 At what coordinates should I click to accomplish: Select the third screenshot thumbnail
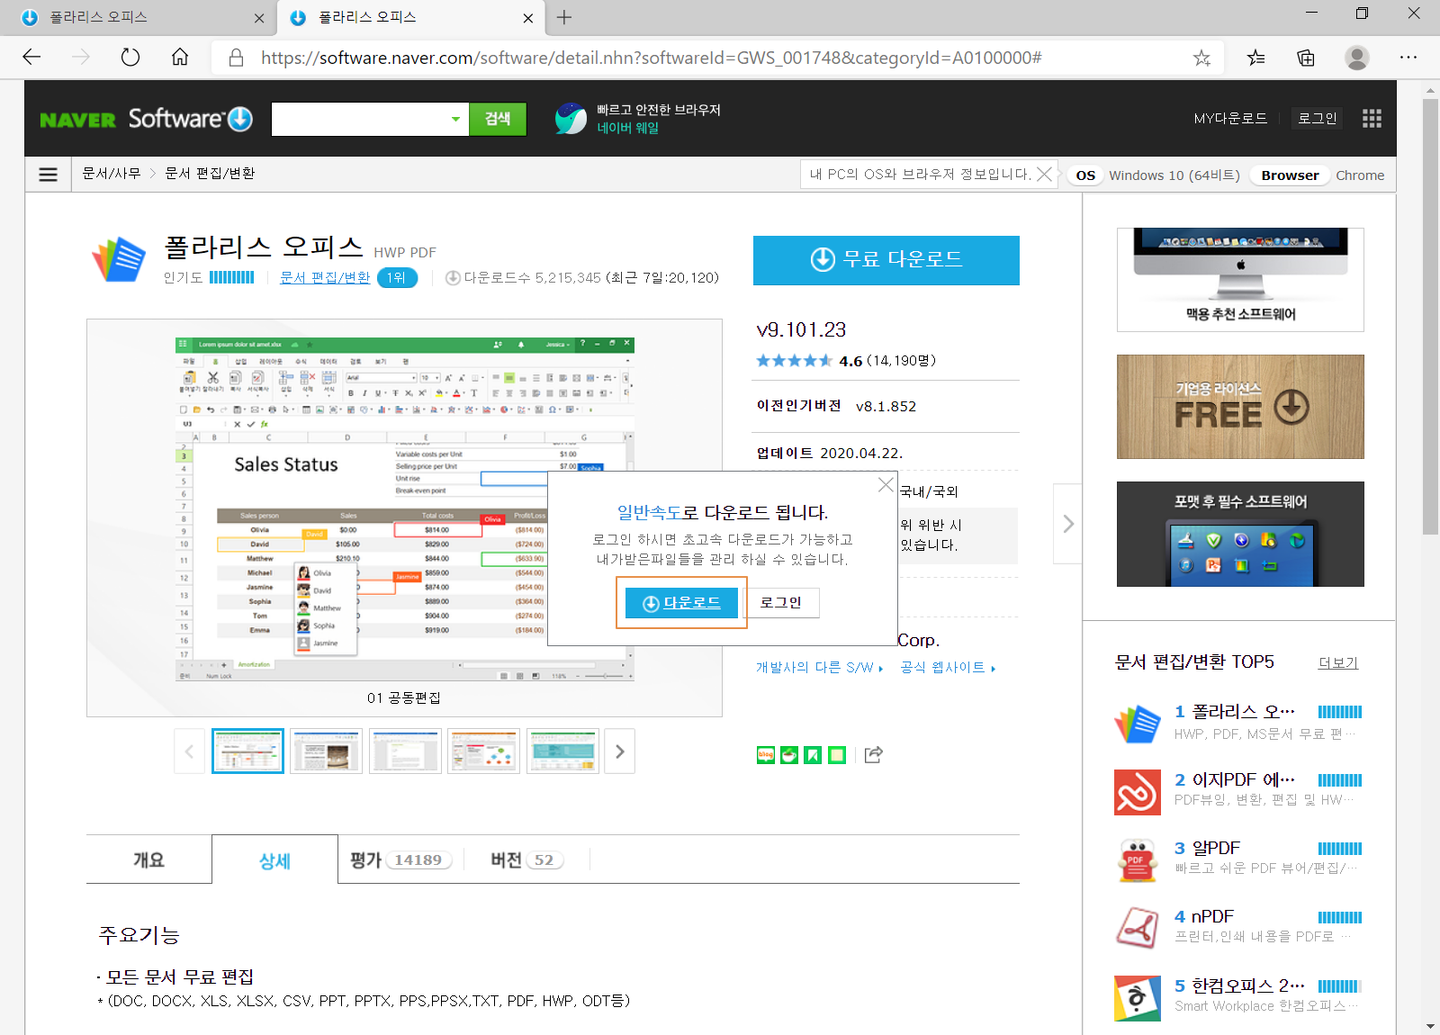(405, 751)
